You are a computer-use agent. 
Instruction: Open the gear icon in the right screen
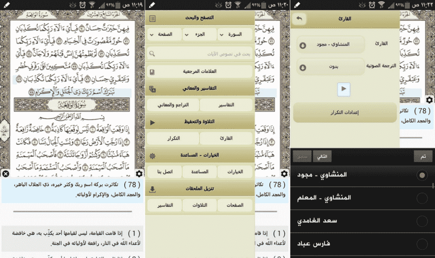429,100
